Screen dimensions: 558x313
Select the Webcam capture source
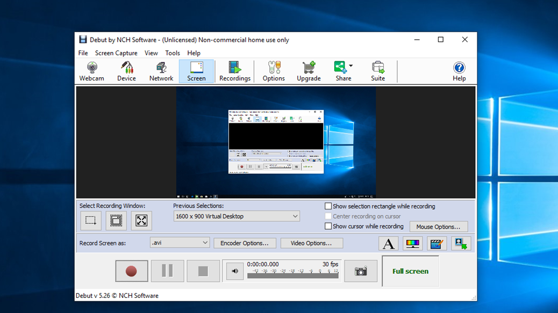point(92,71)
